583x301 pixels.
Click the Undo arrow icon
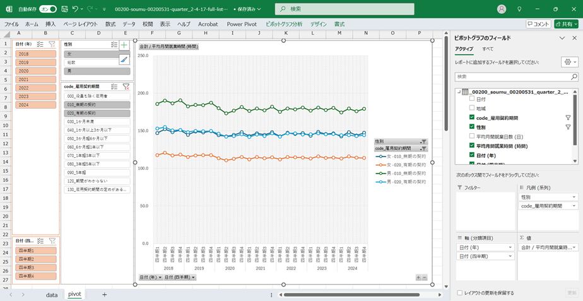[x=76, y=9]
